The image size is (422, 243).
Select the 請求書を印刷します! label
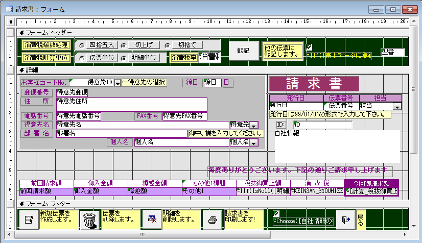click(244, 220)
